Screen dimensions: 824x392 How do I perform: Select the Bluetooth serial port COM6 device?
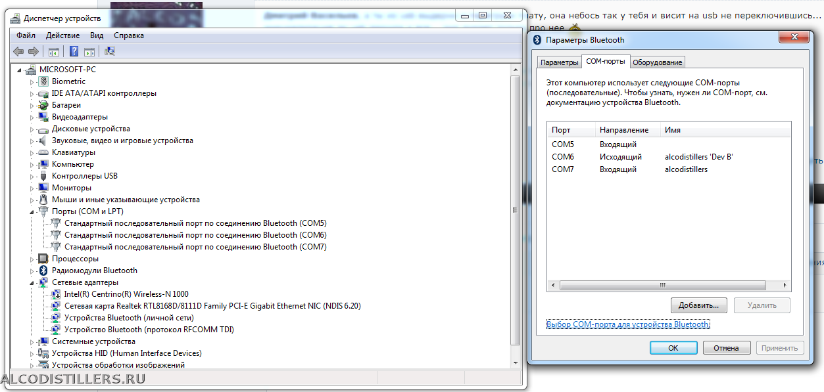[195, 235]
